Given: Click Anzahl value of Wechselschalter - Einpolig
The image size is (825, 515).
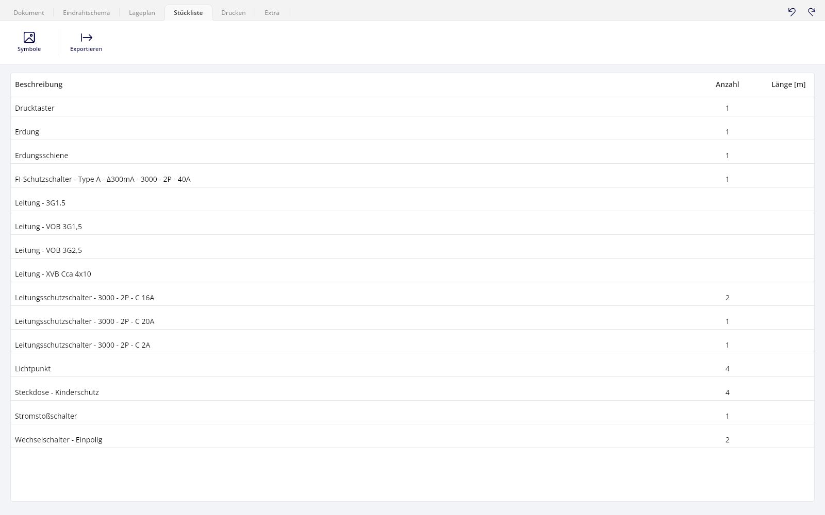Looking at the screenshot, I should point(728,440).
